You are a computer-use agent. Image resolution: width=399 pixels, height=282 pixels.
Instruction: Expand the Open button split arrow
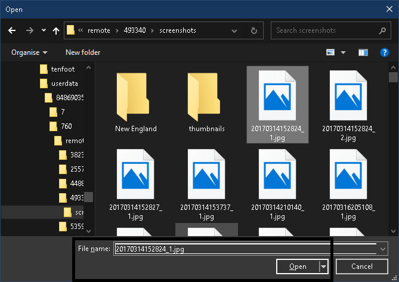pos(323,266)
